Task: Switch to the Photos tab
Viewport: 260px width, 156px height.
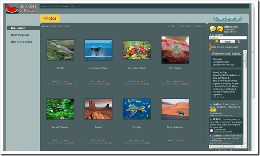Action: coord(50,18)
